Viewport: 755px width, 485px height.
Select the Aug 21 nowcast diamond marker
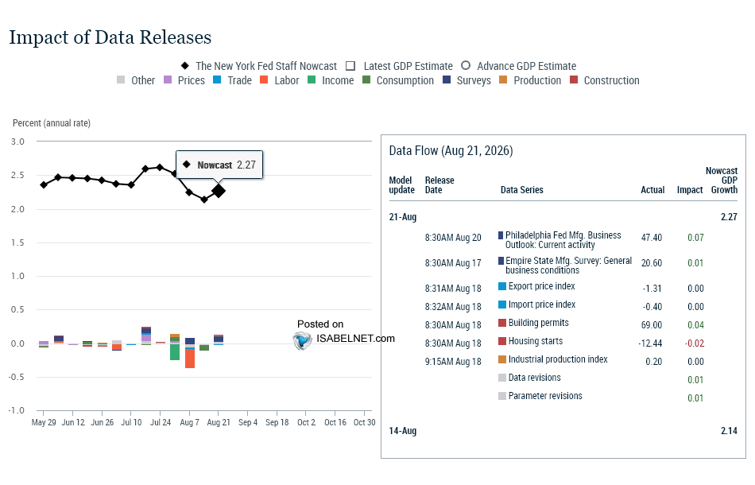[219, 191]
